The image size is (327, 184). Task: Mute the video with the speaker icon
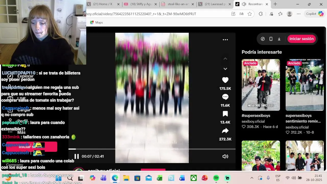pyautogui.click(x=225, y=156)
